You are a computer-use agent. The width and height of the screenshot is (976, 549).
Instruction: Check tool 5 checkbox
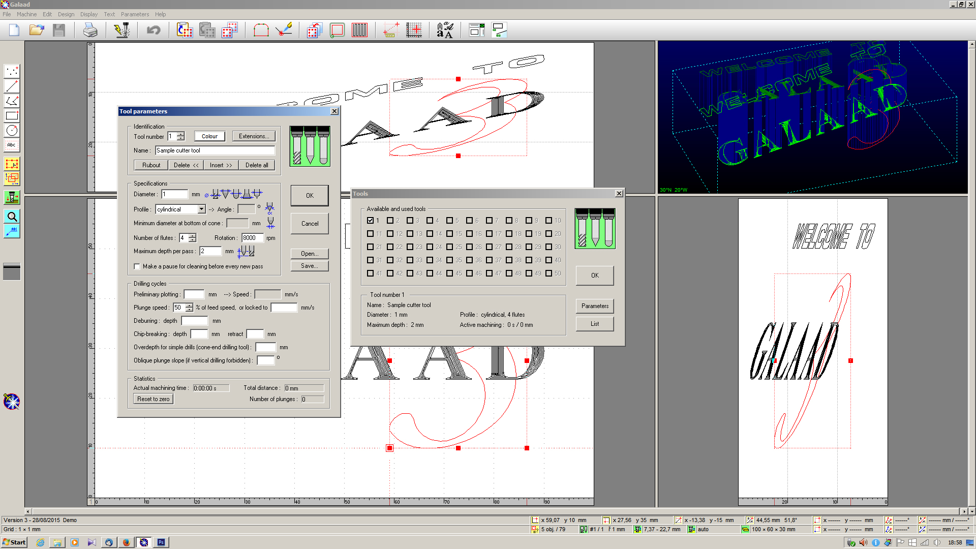click(449, 220)
